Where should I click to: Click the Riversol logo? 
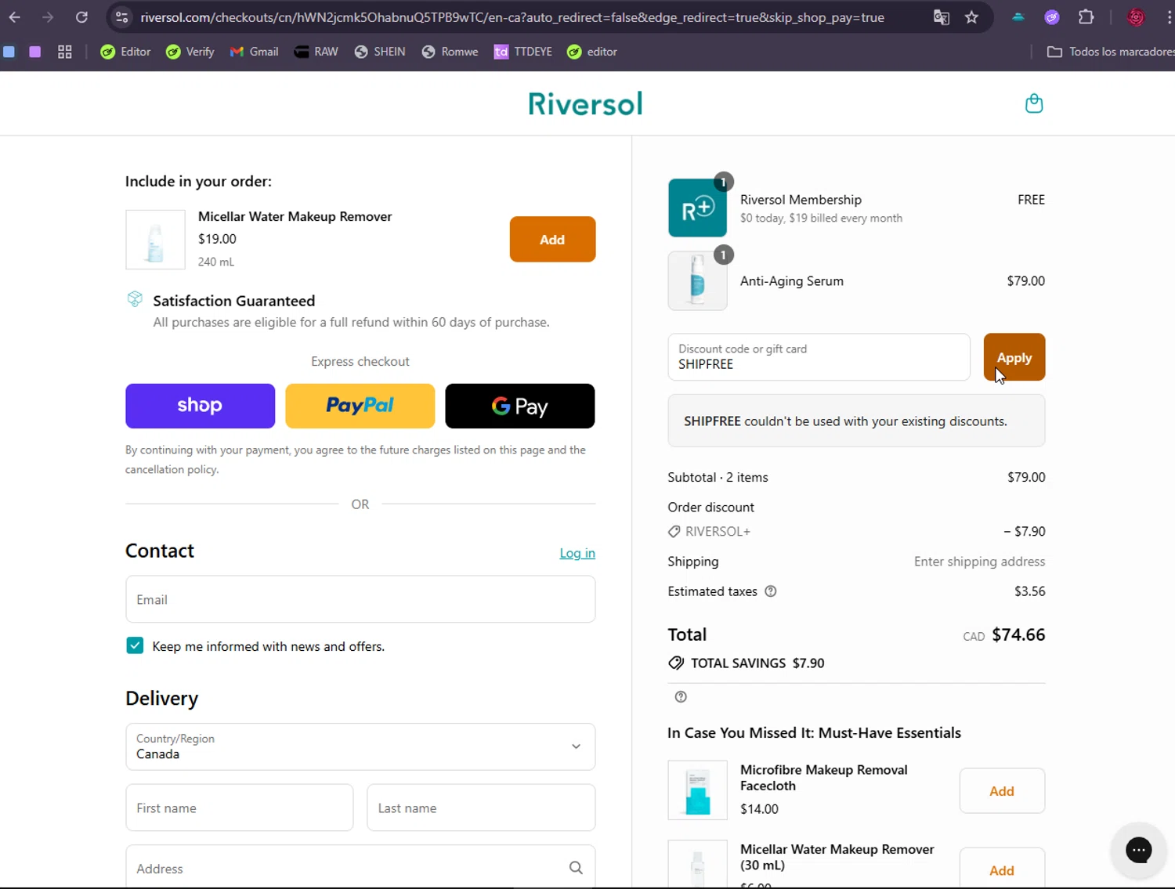(x=585, y=103)
